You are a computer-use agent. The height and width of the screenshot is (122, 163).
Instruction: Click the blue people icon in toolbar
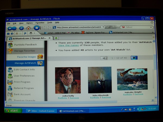(25, 33)
